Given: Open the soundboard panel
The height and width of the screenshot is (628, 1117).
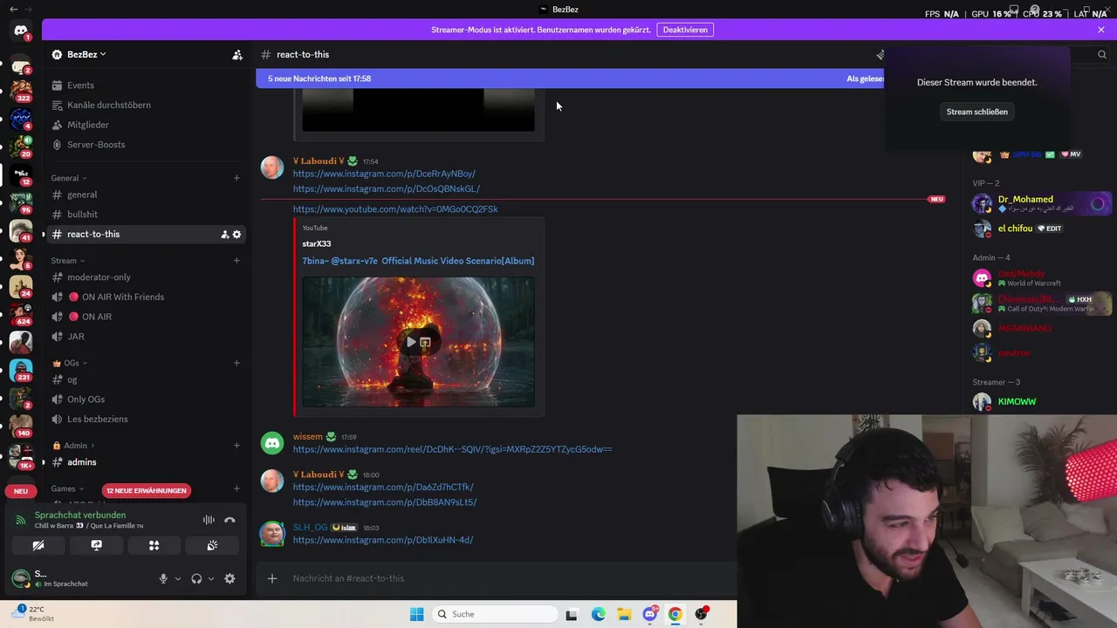Looking at the screenshot, I should (x=212, y=545).
